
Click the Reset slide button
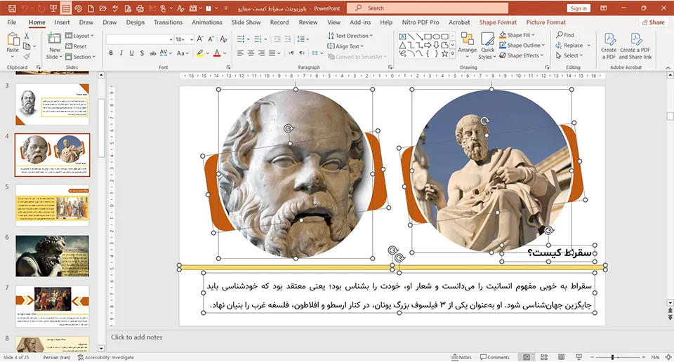pos(76,46)
